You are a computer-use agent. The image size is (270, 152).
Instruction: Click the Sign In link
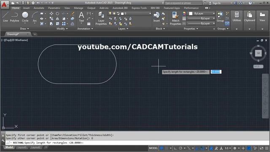click(x=216, y=3)
